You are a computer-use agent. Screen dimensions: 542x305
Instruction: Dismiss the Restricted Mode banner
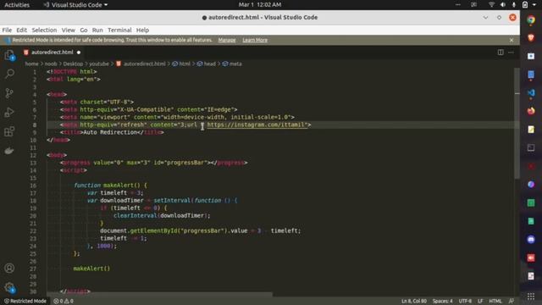[x=512, y=40]
